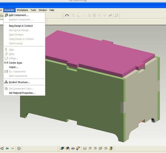Click the Hide Components entry
Viewport: 166px width, 153px height.
(24, 76)
